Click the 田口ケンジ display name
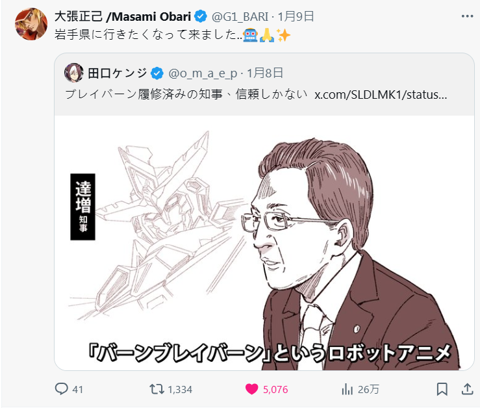480x408 pixels. (118, 73)
